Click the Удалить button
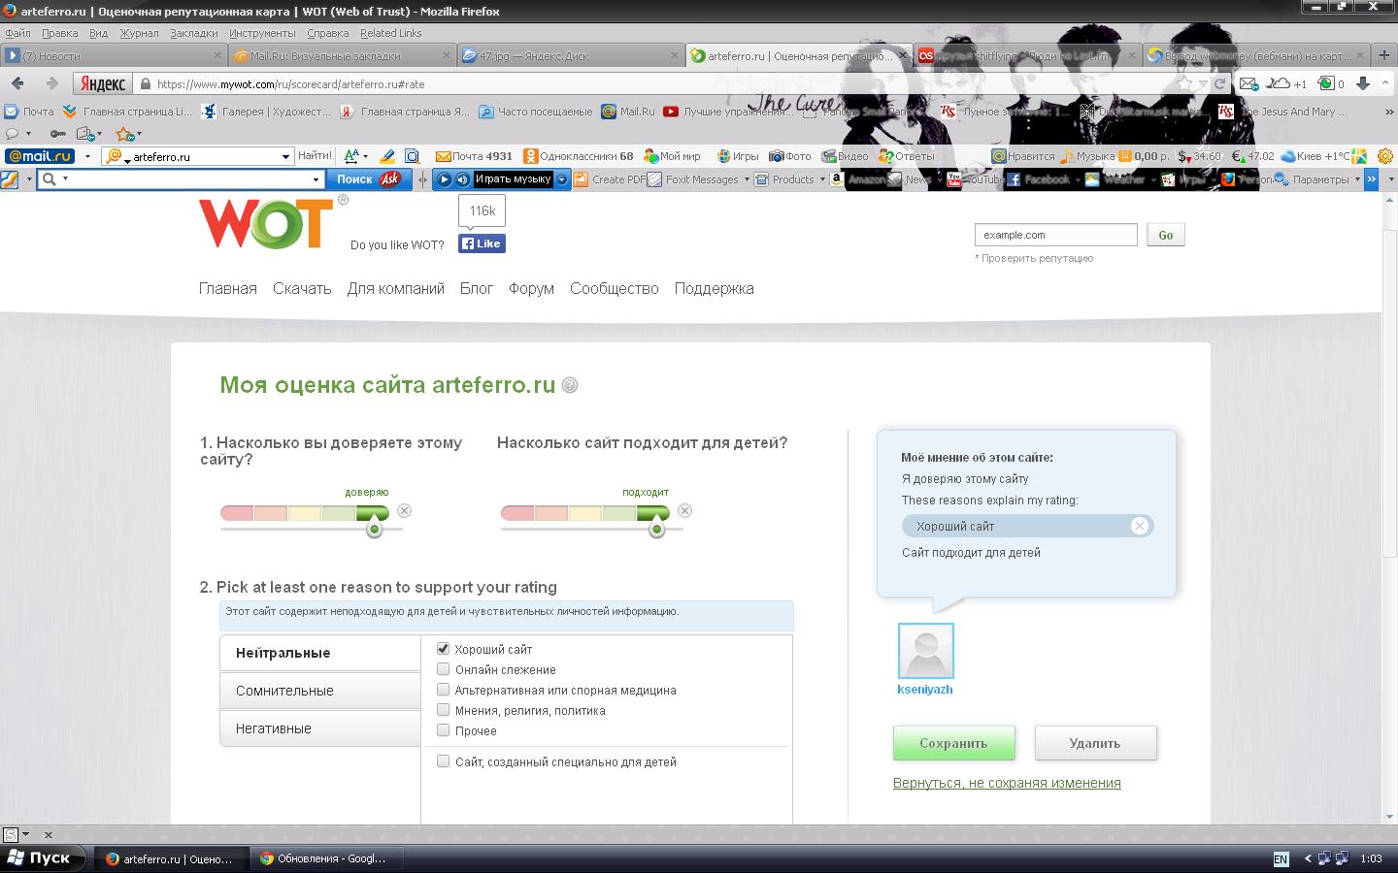 click(x=1095, y=743)
